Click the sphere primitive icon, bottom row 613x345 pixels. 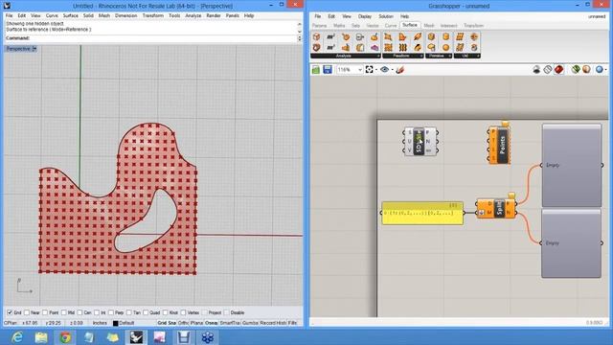(x=445, y=47)
